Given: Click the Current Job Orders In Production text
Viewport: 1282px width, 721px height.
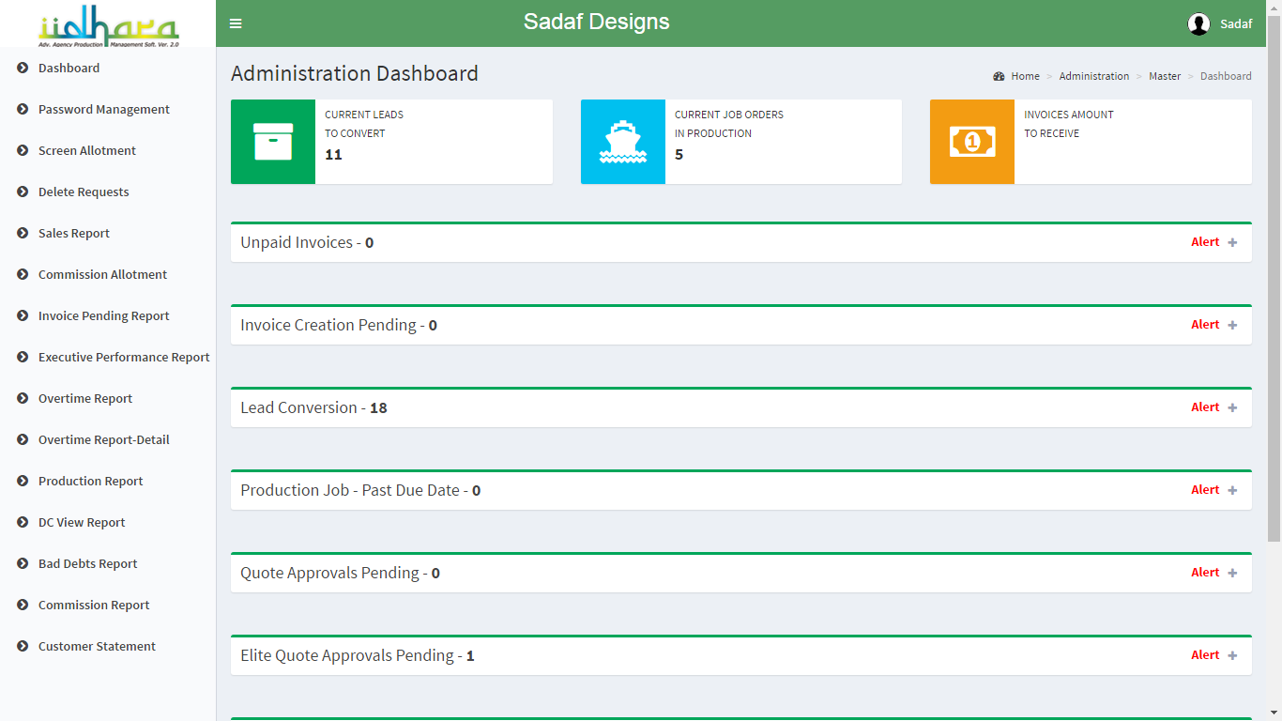Looking at the screenshot, I should 729,124.
